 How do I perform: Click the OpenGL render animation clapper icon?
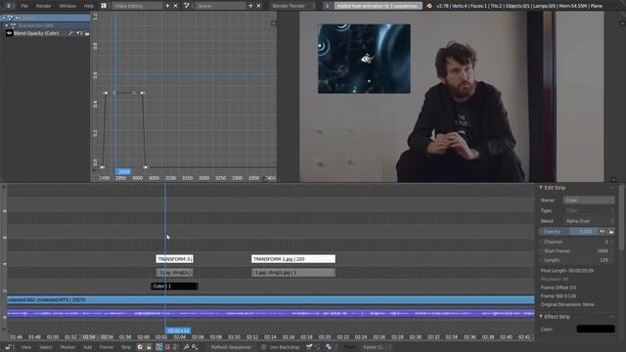tap(329, 347)
